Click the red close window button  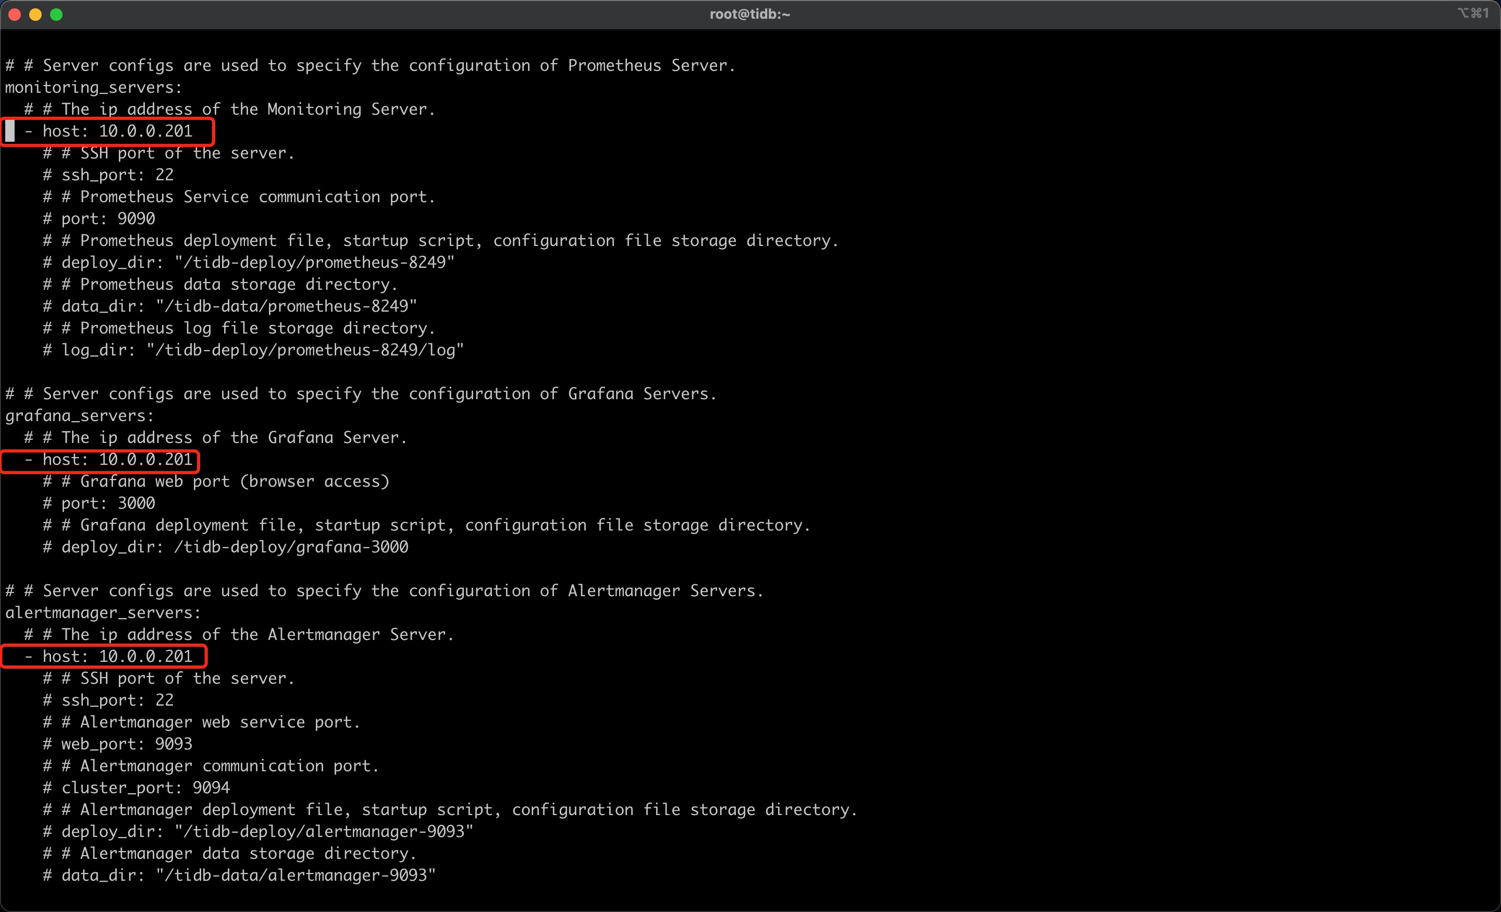15,15
